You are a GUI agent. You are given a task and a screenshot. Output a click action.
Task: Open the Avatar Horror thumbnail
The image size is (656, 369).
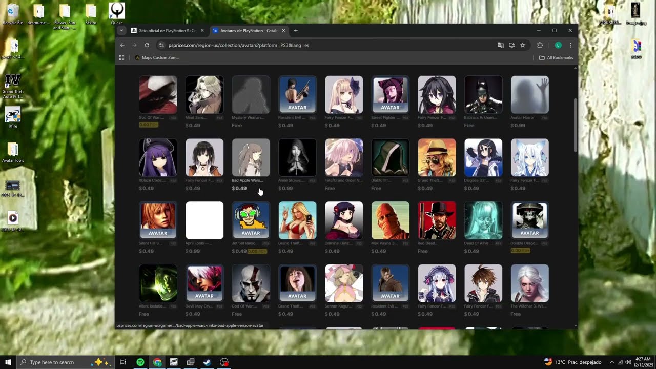530,95
